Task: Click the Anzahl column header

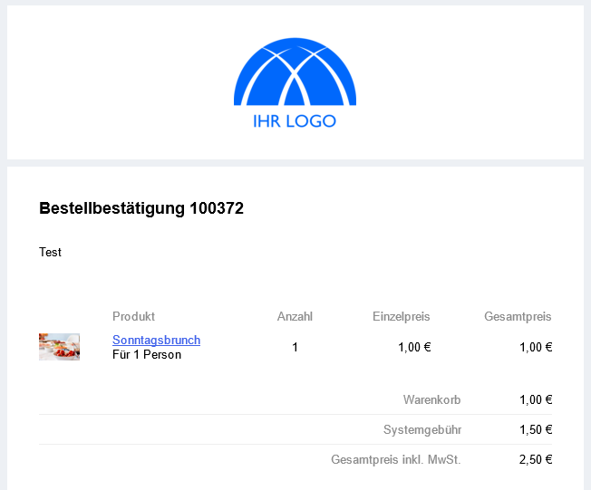Action: tap(295, 316)
